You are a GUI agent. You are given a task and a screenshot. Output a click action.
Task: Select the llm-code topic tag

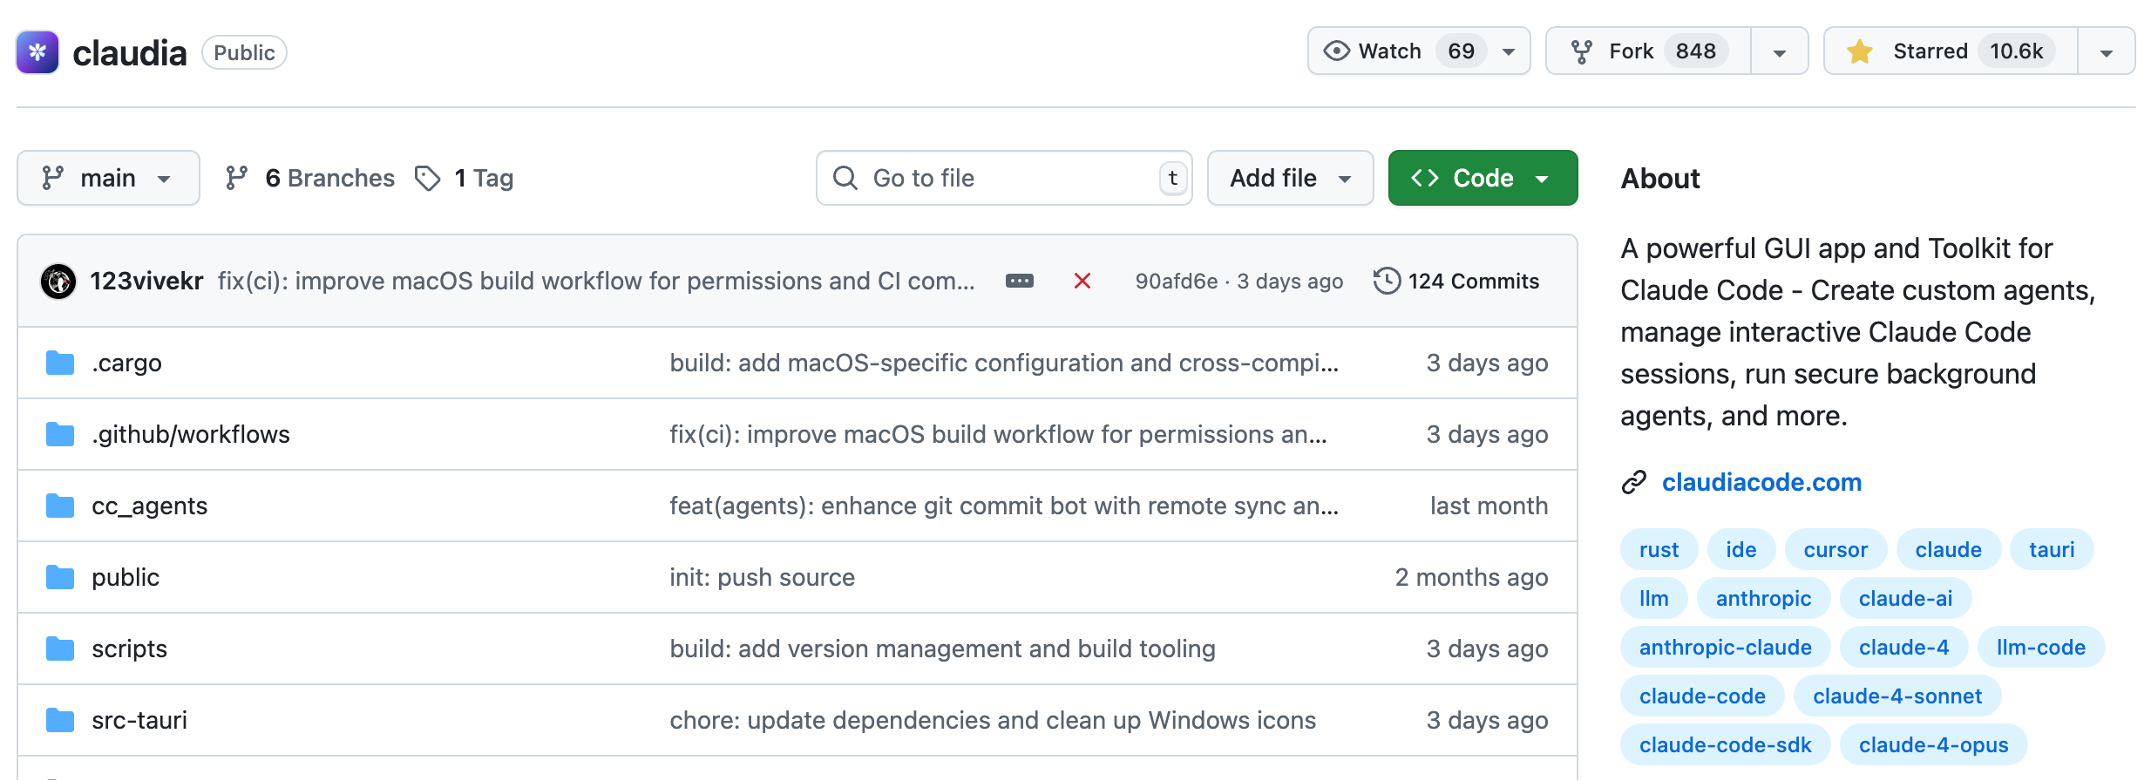(2040, 647)
